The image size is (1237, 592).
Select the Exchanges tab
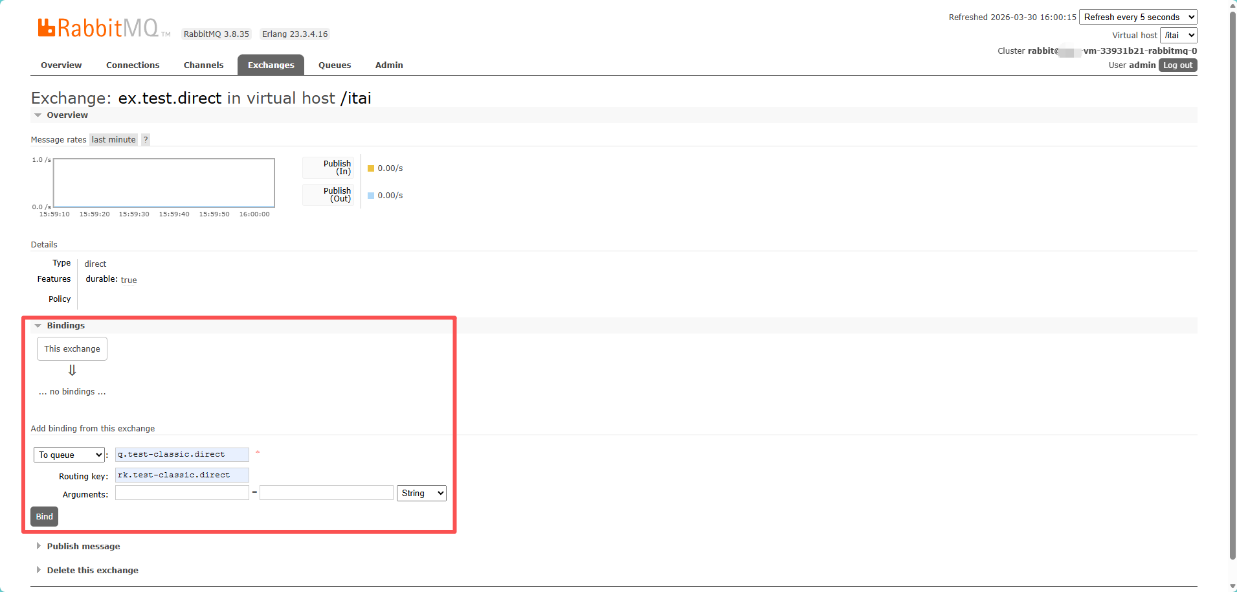pos(271,65)
